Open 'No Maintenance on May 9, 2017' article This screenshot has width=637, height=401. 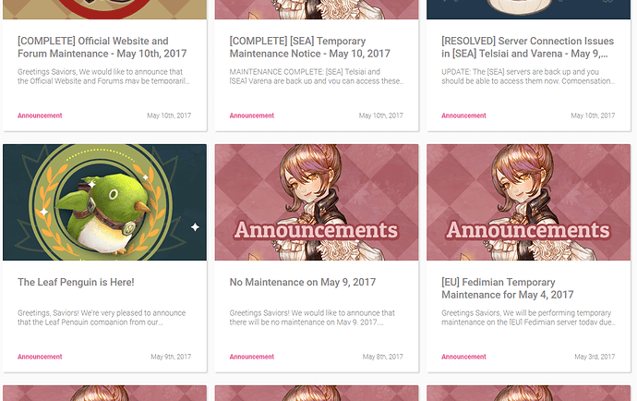click(x=303, y=282)
